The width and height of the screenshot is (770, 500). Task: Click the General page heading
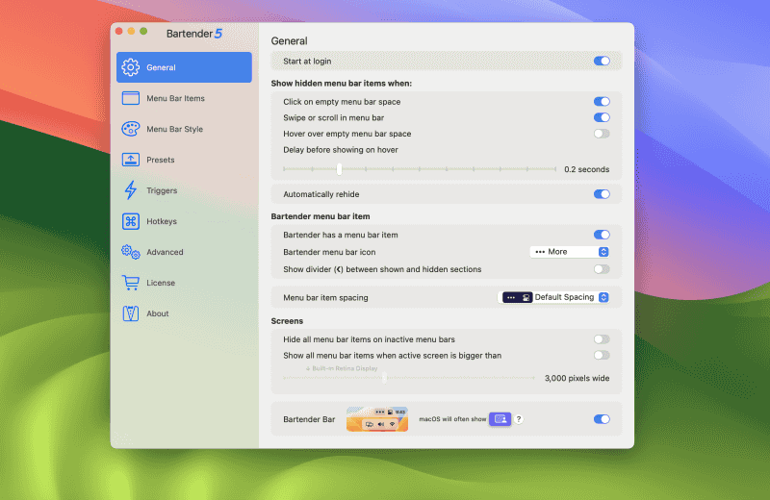290,41
